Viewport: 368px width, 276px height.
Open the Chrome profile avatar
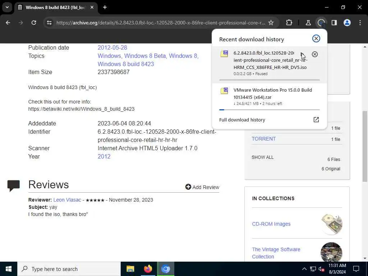point(347,23)
